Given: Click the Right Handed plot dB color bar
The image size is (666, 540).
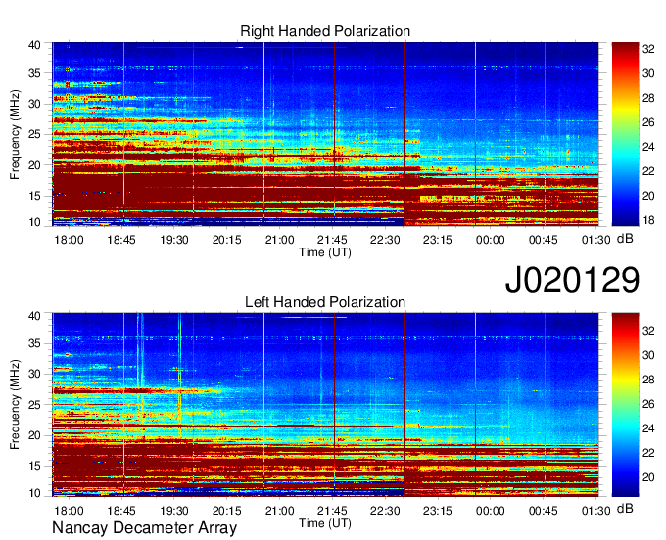Looking at the screenshot, I should click(x=625, y=134).
